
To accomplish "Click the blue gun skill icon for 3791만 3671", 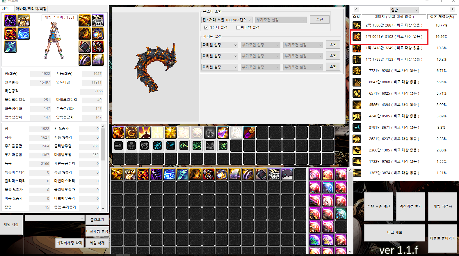I will 357,127.
